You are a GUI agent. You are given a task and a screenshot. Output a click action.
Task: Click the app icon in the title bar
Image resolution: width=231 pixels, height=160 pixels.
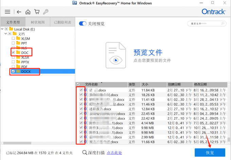tap(75, 3)
